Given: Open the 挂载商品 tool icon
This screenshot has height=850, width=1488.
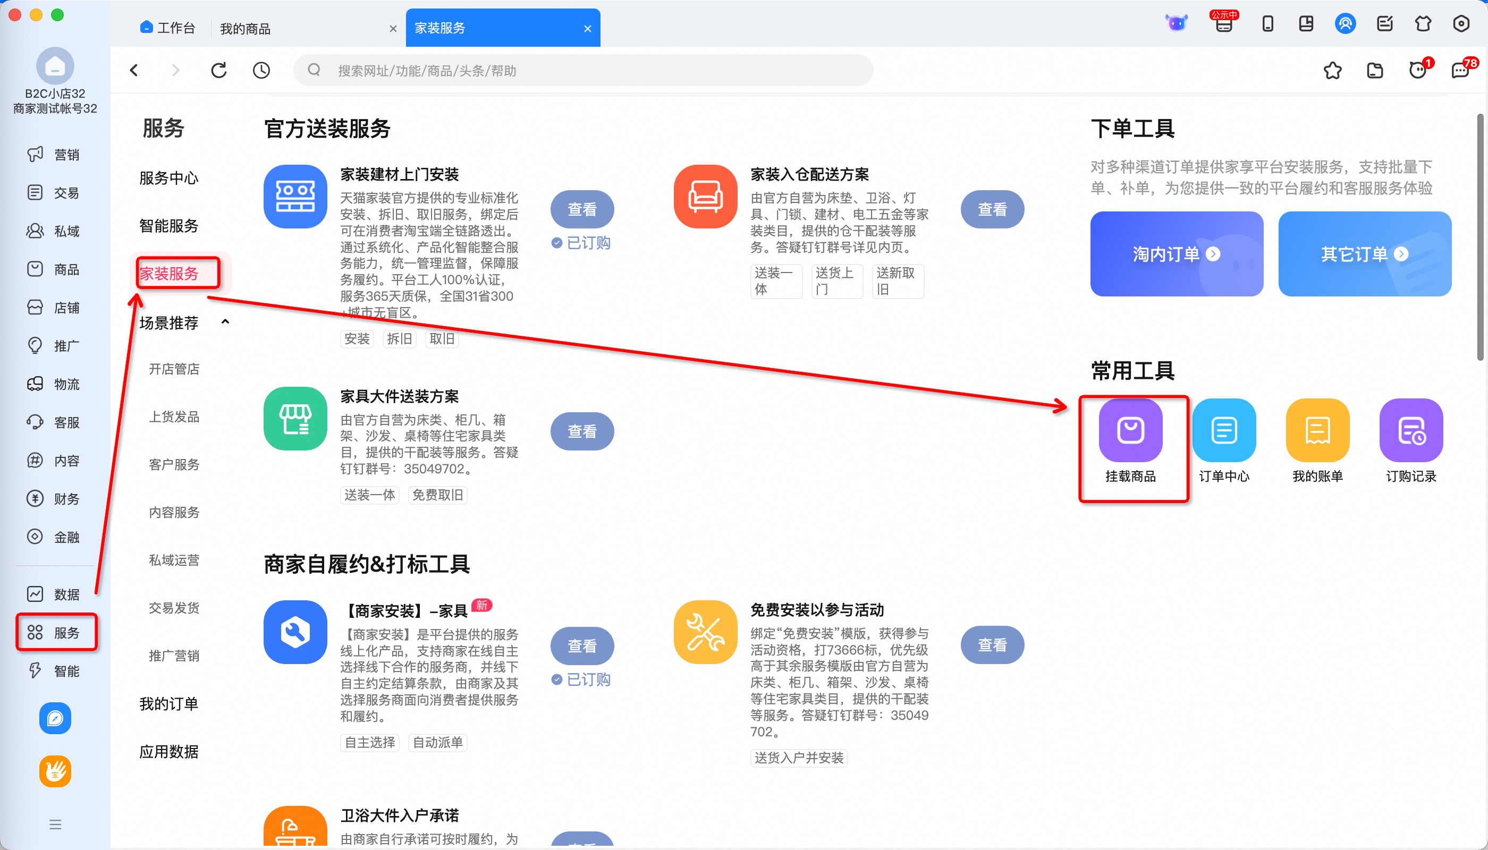Looking at the screenshot, I should click(1130, 430).
